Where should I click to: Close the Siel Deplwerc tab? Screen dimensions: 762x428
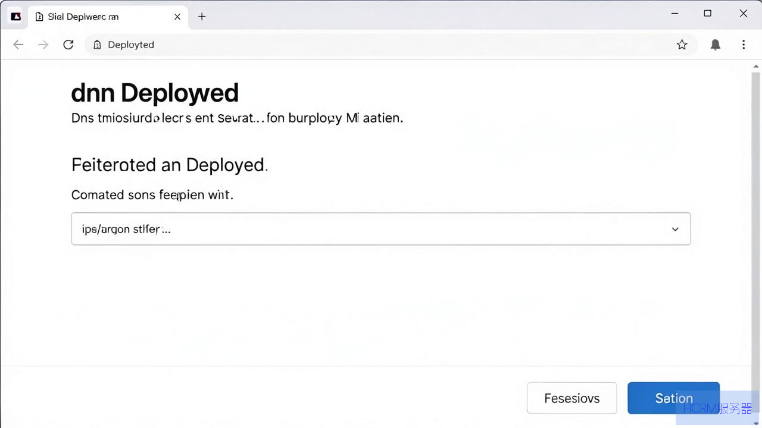click(177, 17)
